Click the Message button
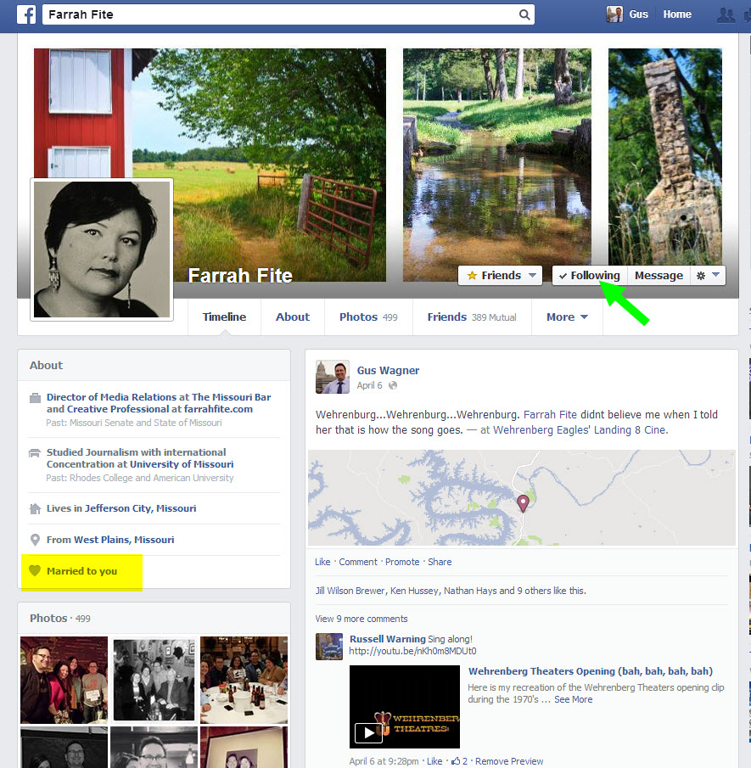The image size is (751, 768). point(659,276)
